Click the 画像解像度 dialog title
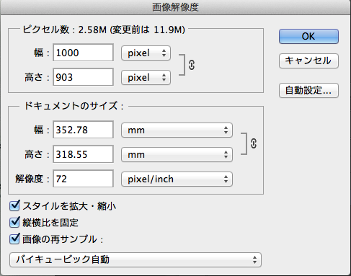 tap(175, 7)
